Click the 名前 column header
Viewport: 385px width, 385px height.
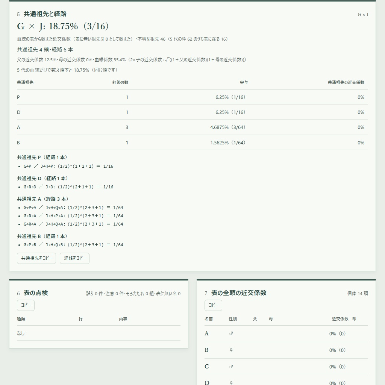pyautogui.click(x=209, y=319)
